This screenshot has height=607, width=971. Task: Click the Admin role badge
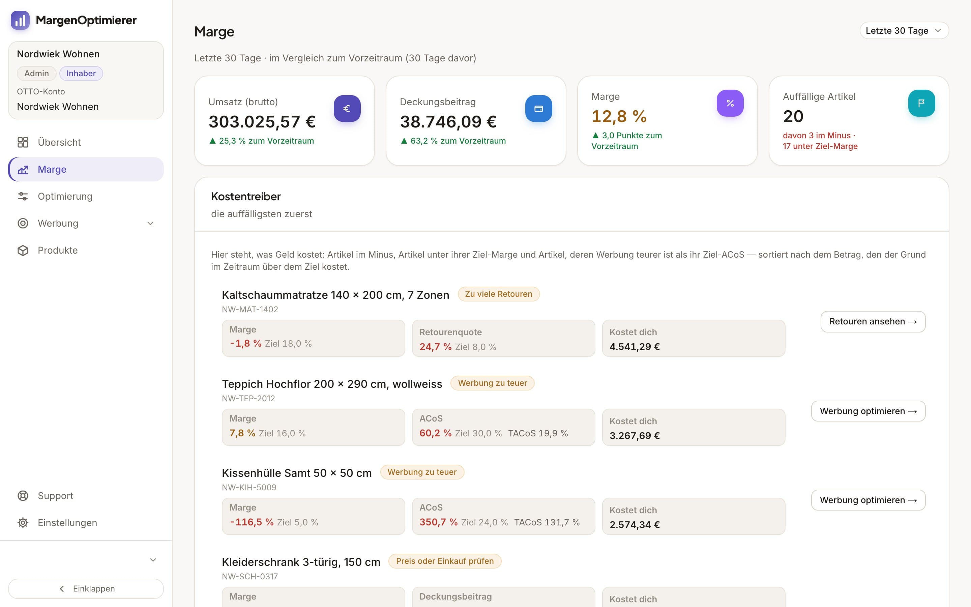[x=36, y=74]
